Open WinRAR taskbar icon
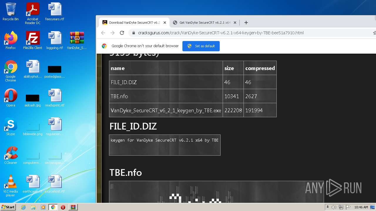Screen dimensions: 376x211 click(73, 207)
